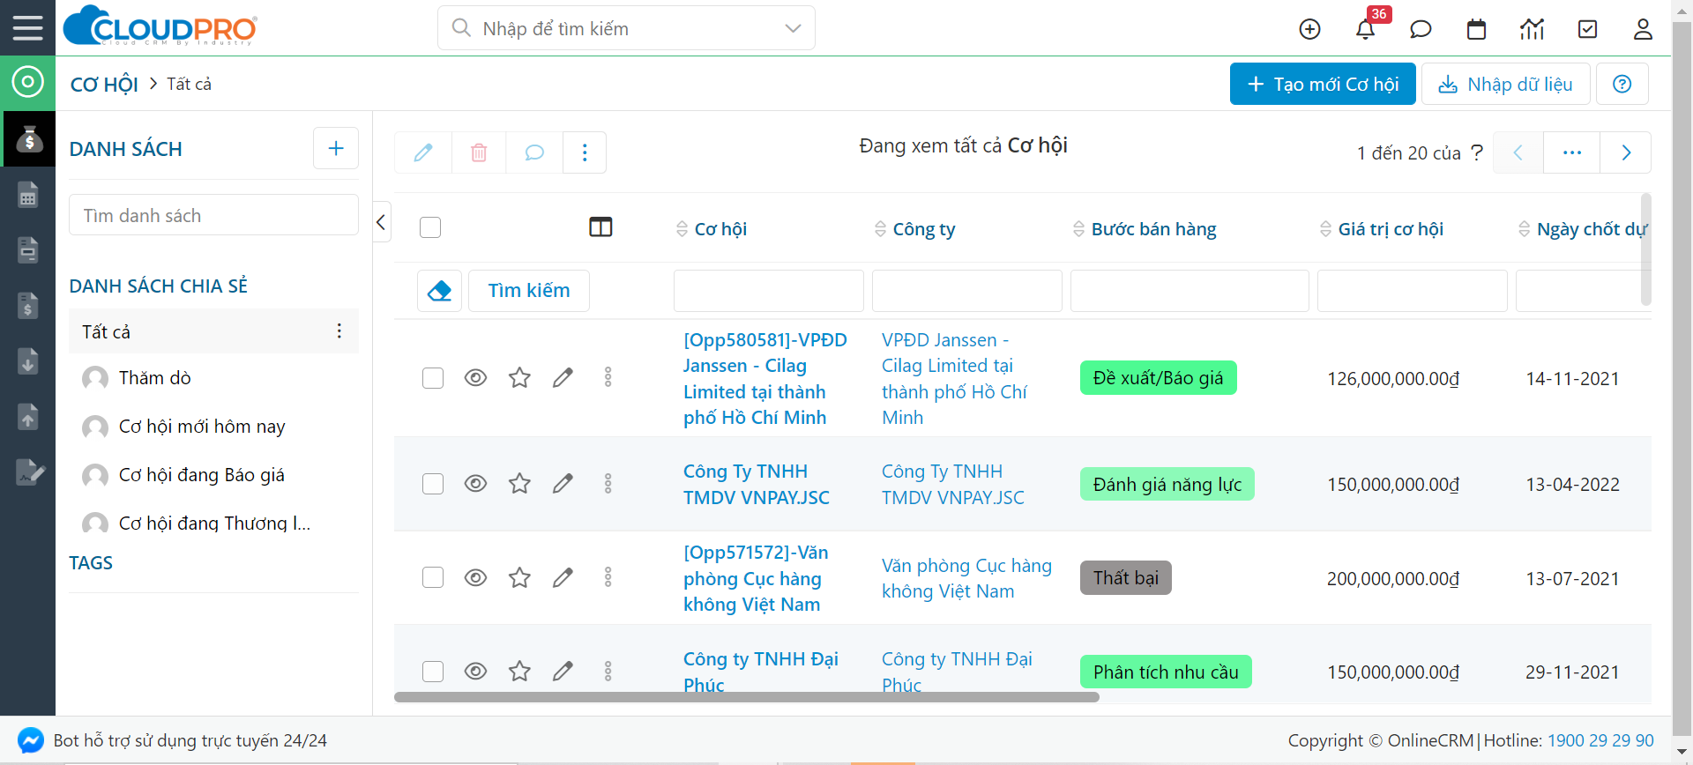Click the Tìm kiếm search button
The width and height of the screenshot is (1693, 765).
point(529,290)
